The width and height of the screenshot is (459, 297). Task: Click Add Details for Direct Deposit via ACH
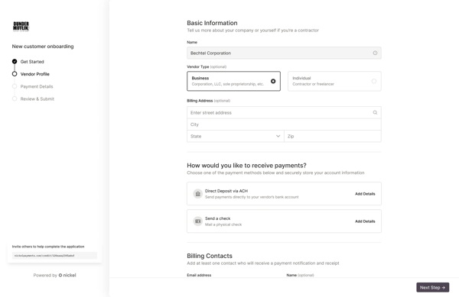click(x=365, y=194)
